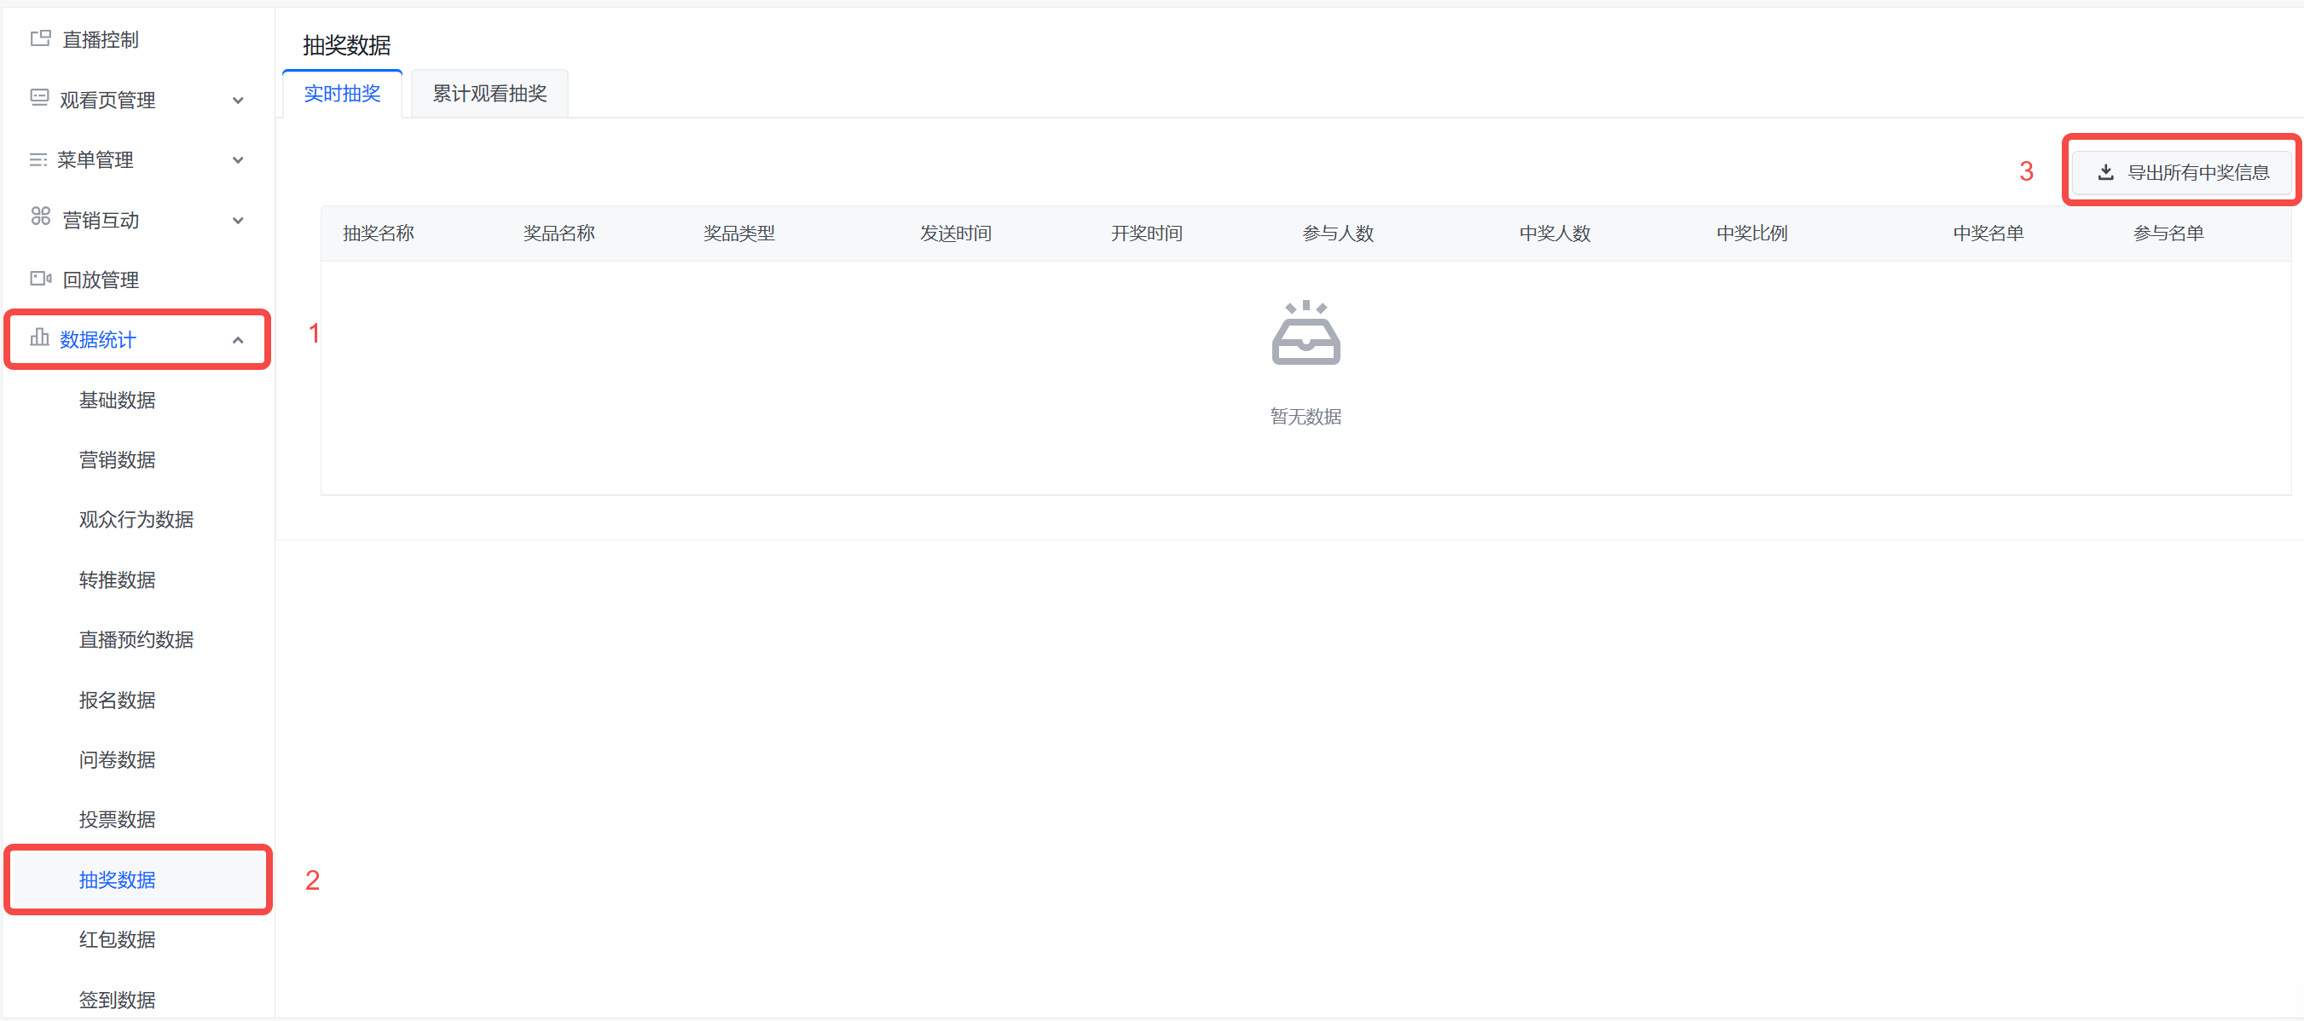Go to 观众行为数据 page
This screenshot has height=1021, width=2304.
136,519
